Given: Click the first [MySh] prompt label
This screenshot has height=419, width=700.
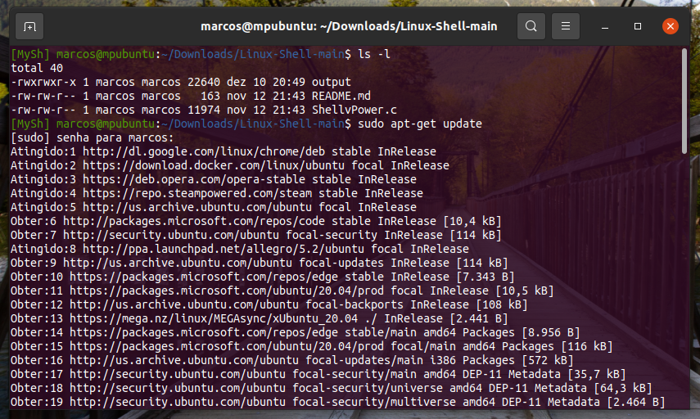Looking at the screenshot, I should tap(30, 55).
